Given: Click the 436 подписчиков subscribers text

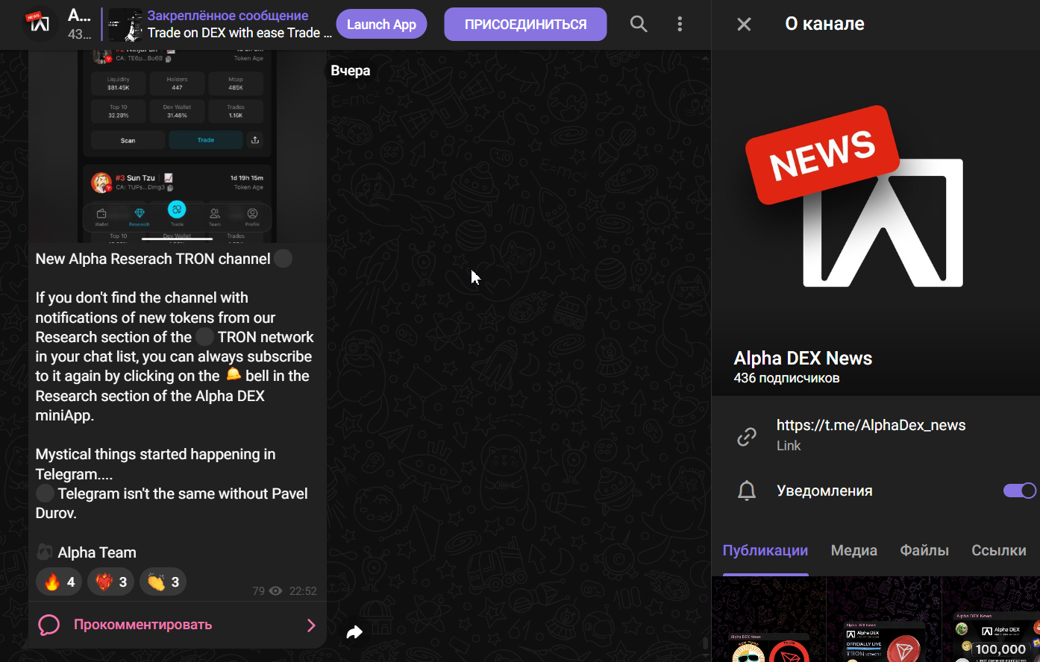Looking at the screenshot, I should [786, 378].
